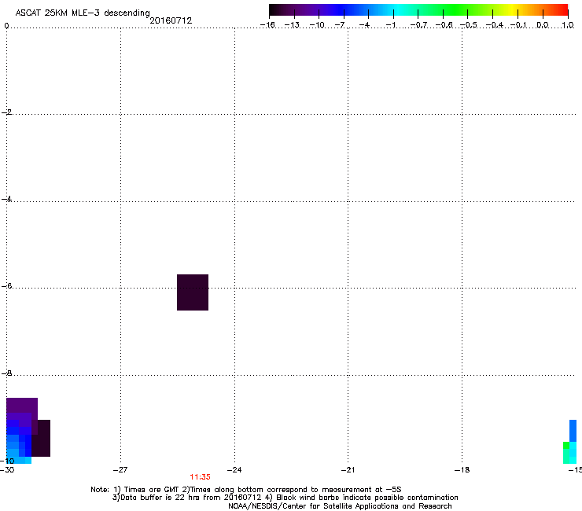Click the 'Times are GMT' note line
The image size is (582, 511).
pos(246,490)
